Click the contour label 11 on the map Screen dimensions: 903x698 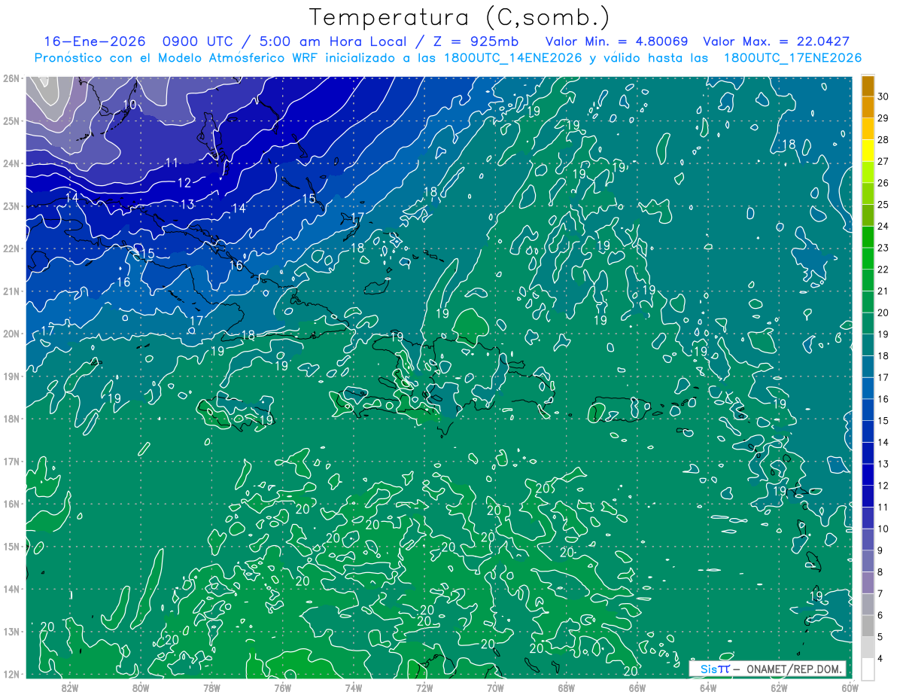[x=172, y=162]
